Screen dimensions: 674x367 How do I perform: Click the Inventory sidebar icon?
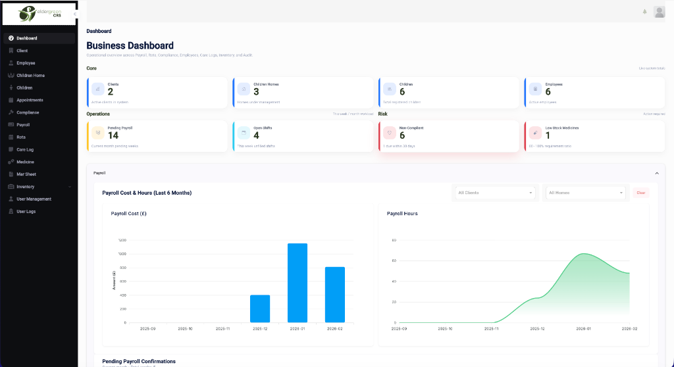pyautogui.click(x=11, y=187)
